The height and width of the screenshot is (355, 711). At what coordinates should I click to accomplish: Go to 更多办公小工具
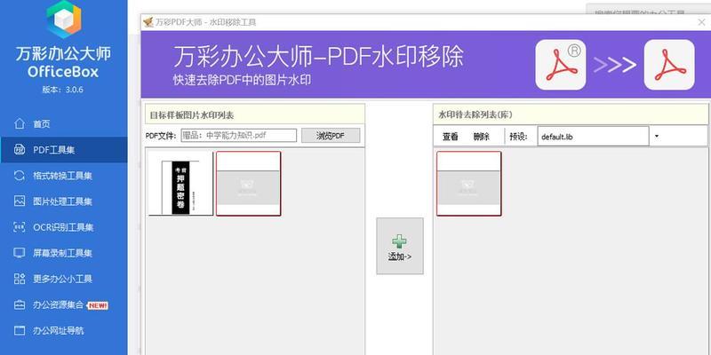click(x=62, y=279)
